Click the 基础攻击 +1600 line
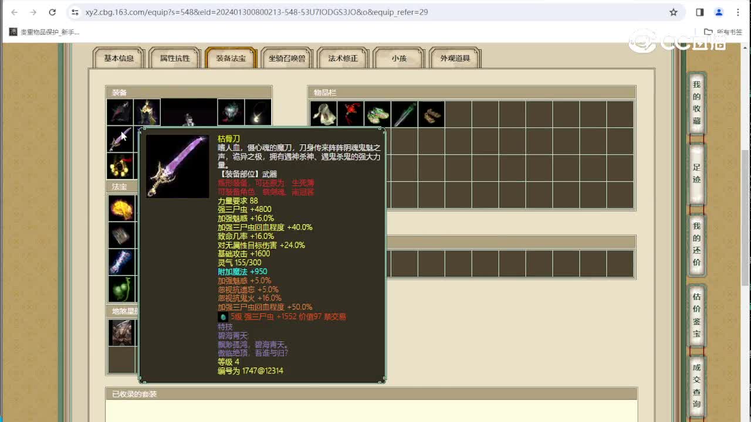751x422 pixels. (x=244, y=254)
